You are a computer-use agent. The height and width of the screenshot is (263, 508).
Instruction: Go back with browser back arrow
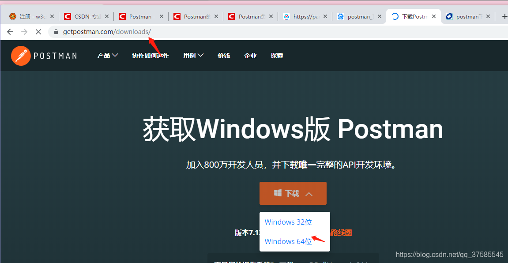click(10, 32)
